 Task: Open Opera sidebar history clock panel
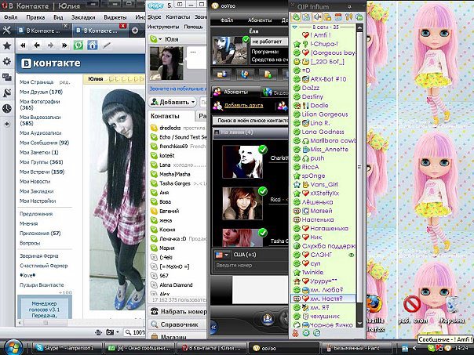point(6,108)
